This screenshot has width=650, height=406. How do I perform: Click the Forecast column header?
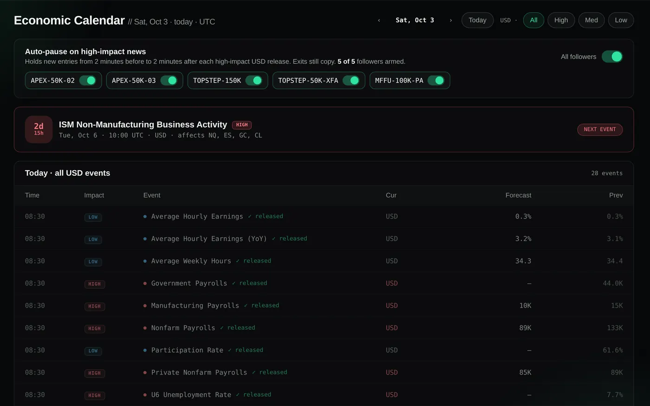(518, 195)
